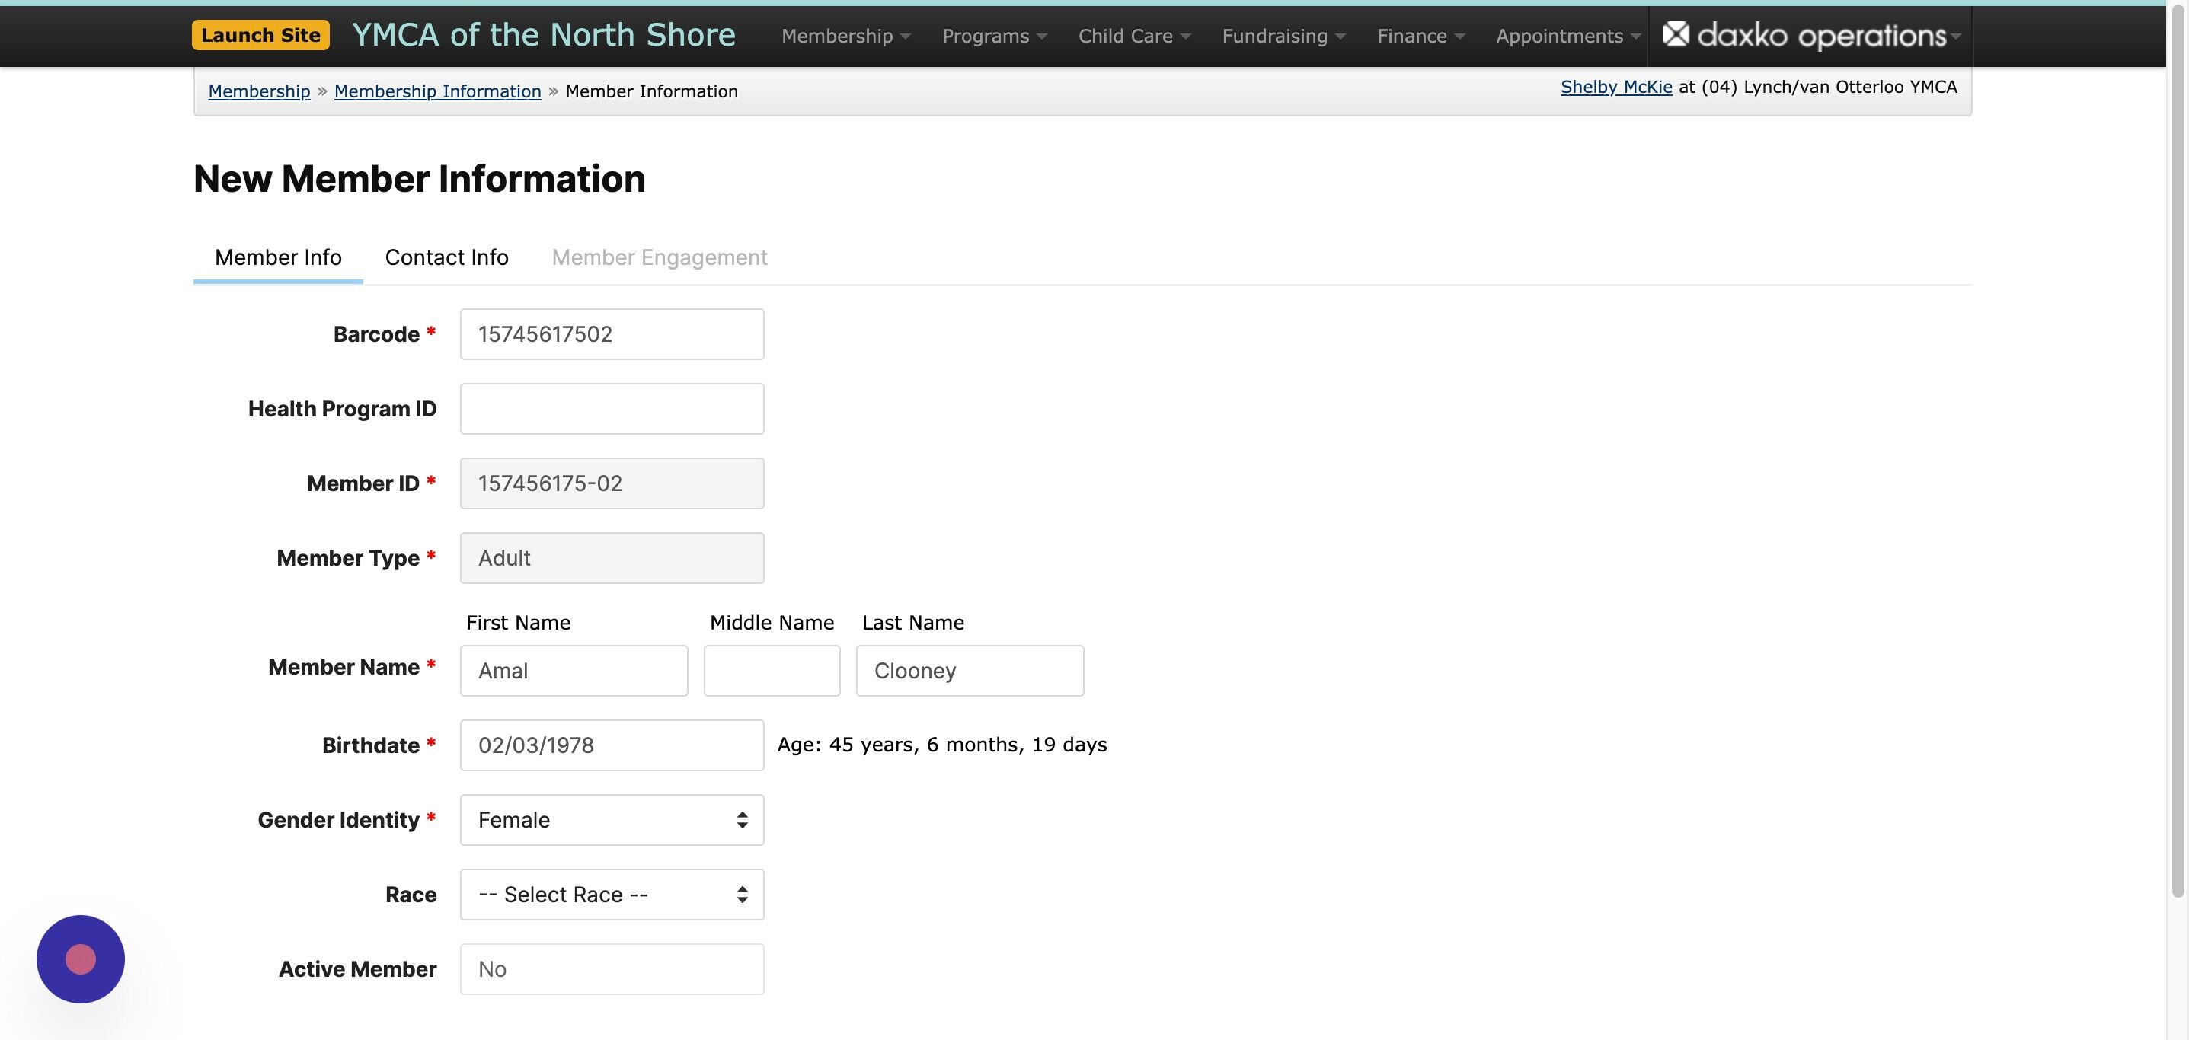2189x1040 pixels.
Task: Open Shelby McKie user link
Action: (x=1616, y=87)
